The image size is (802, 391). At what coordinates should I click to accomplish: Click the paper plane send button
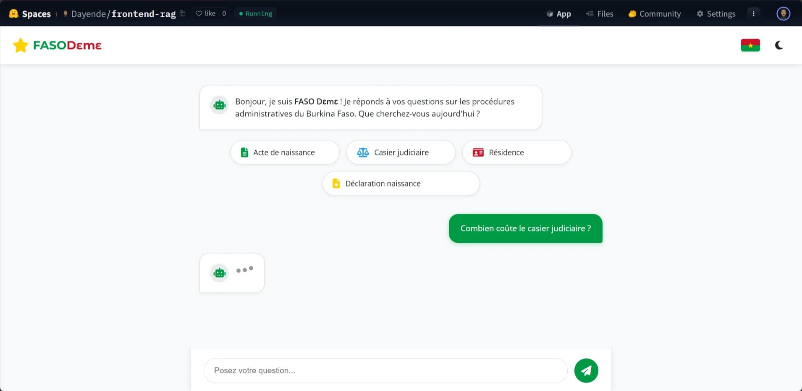coord(586,370)
